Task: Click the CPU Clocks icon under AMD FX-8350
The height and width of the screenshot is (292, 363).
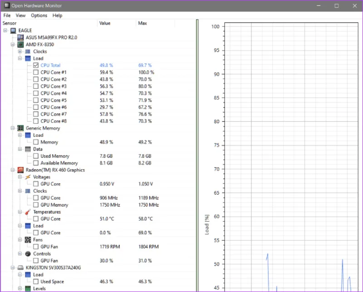Action: pyautogui.click(x=28, y=51)
